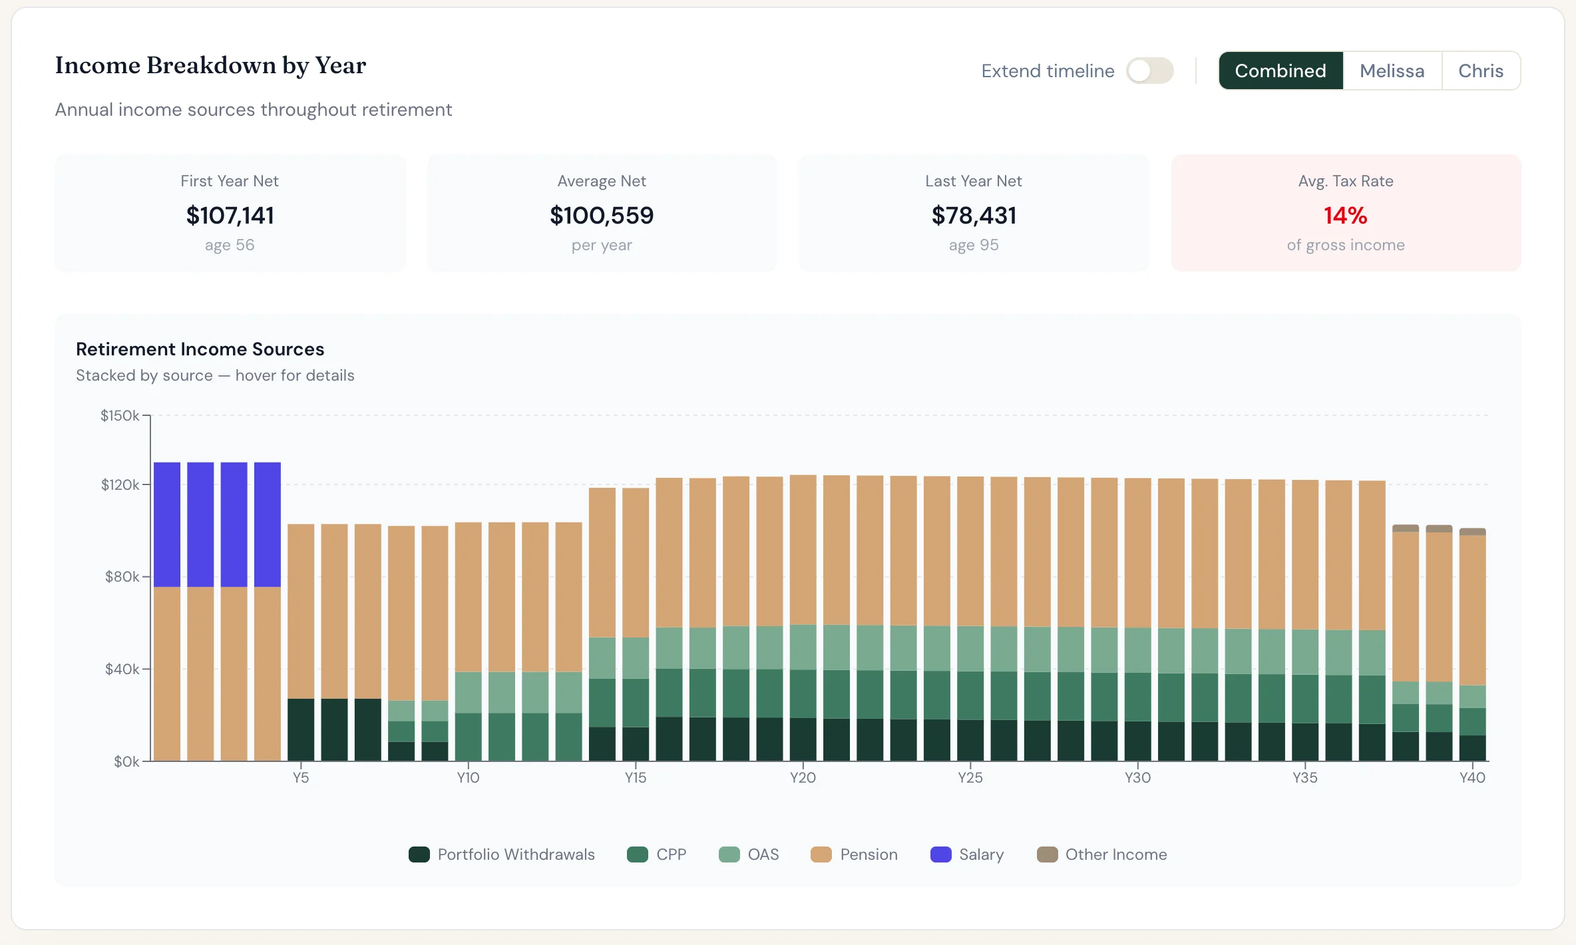This screenshot has width=1576, height=945.
Task: Click the Y10 bar in the chart
Action: point(469,642)
